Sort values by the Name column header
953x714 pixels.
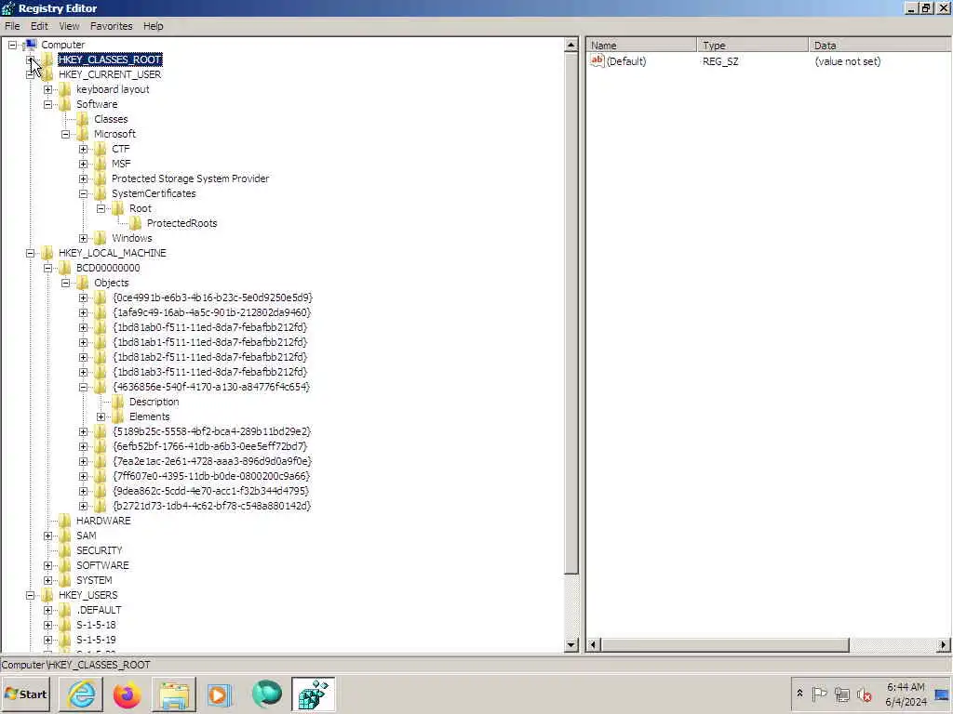click(641, 45)
